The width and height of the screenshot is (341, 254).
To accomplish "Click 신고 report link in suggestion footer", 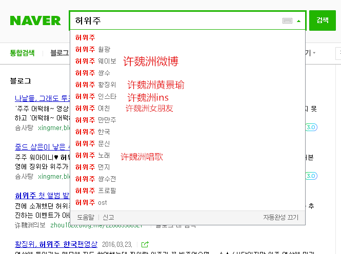I will [x=108, y=217].
